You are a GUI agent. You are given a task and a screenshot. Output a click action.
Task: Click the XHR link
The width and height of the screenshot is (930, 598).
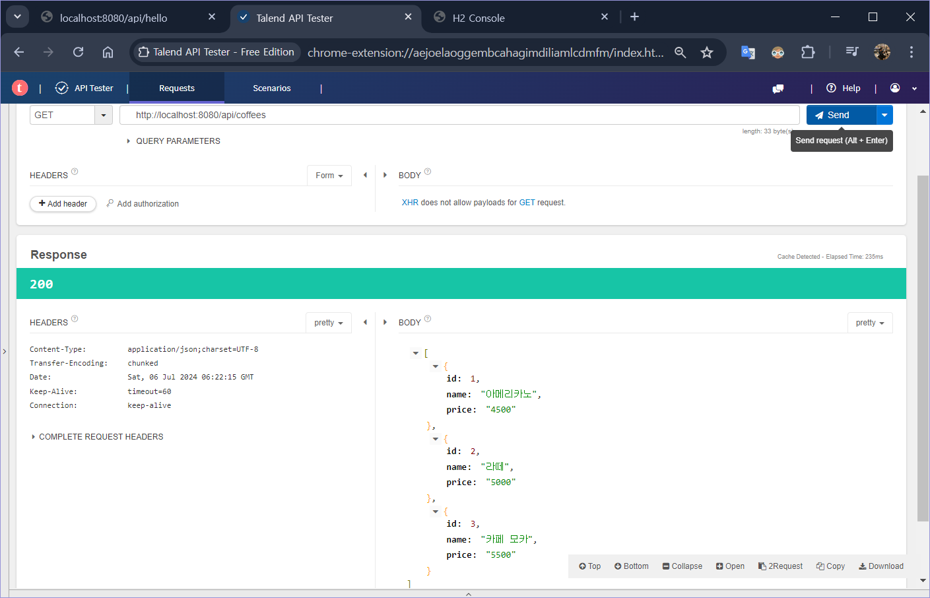pyautogui.click(x=410, y=203)
